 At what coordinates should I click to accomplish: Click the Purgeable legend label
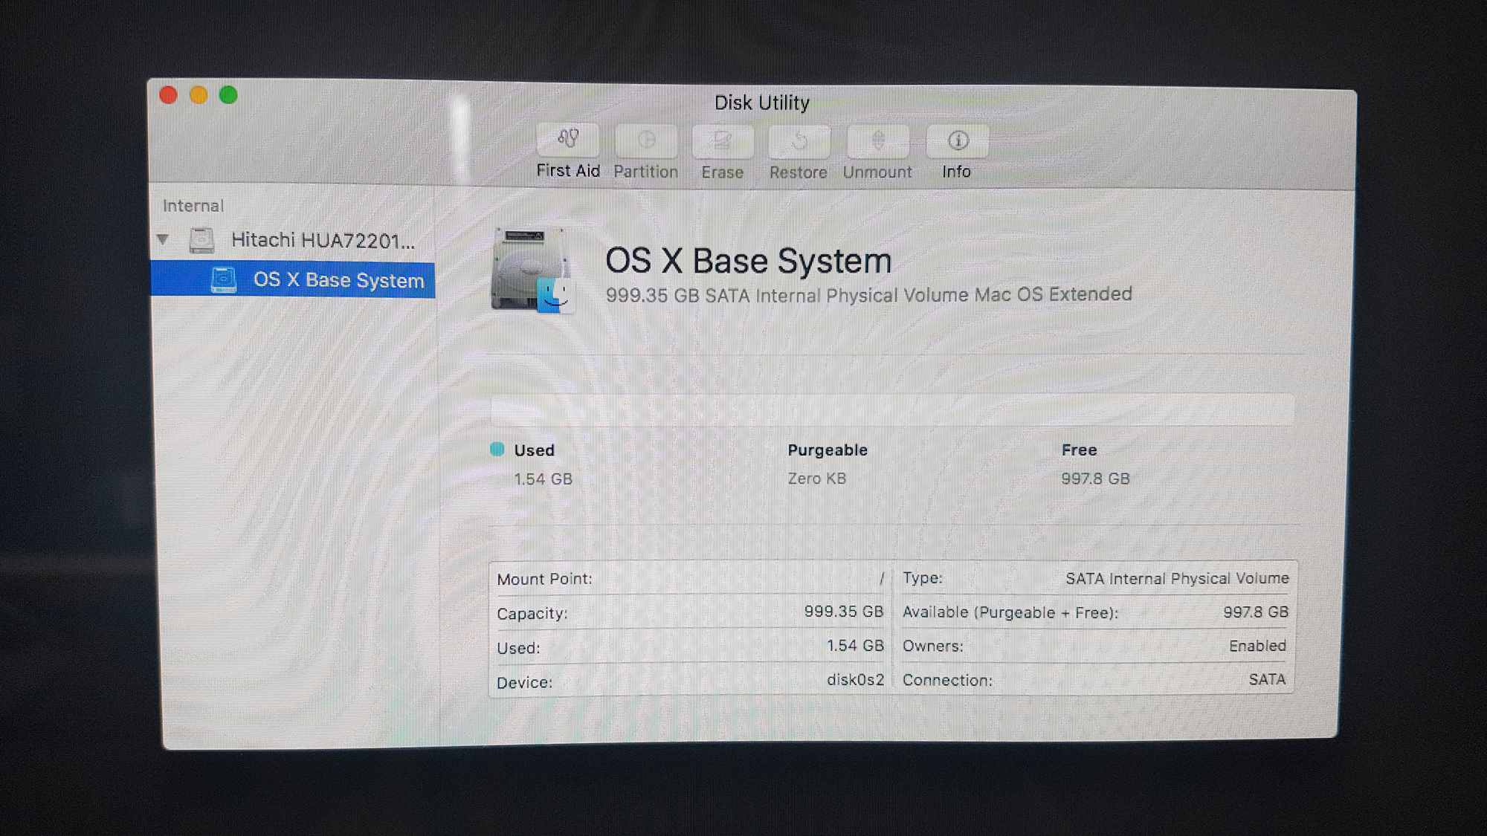click(828, 450)
